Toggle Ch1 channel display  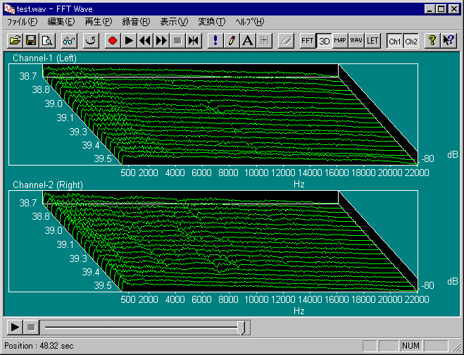click(x=395, y=41)
